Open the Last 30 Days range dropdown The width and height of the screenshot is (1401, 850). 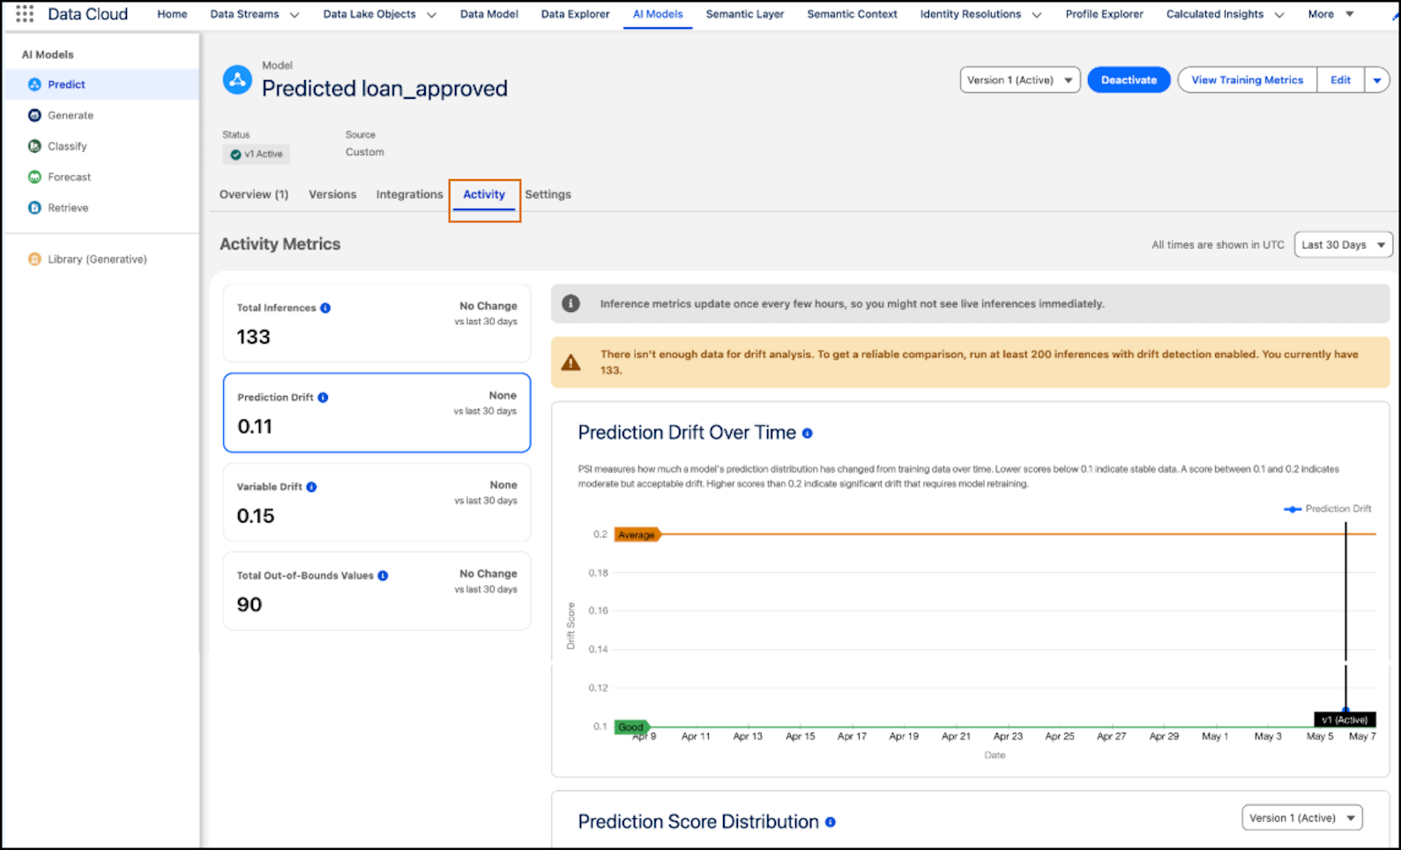pyautogui.click(x=1343, y=244)
